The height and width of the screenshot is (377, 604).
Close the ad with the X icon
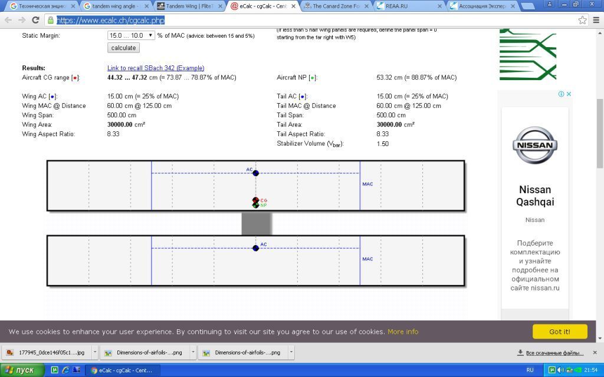pos(569,94)
